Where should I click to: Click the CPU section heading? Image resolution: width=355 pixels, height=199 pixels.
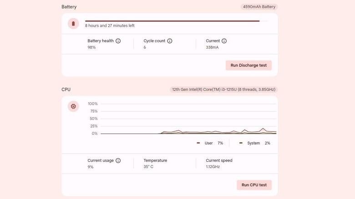(66, 90)
